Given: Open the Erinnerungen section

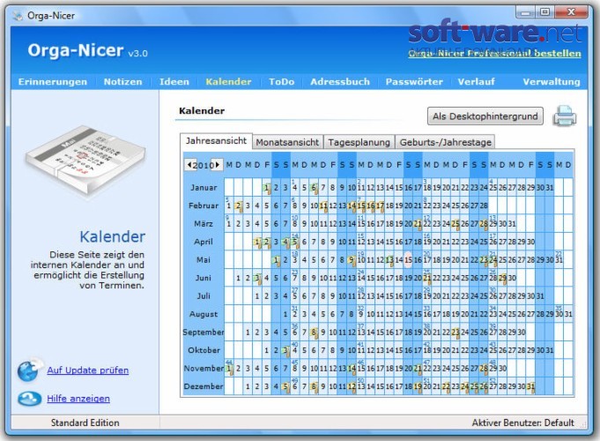Looking at the screenshot, I should click(x=53, y=82).
